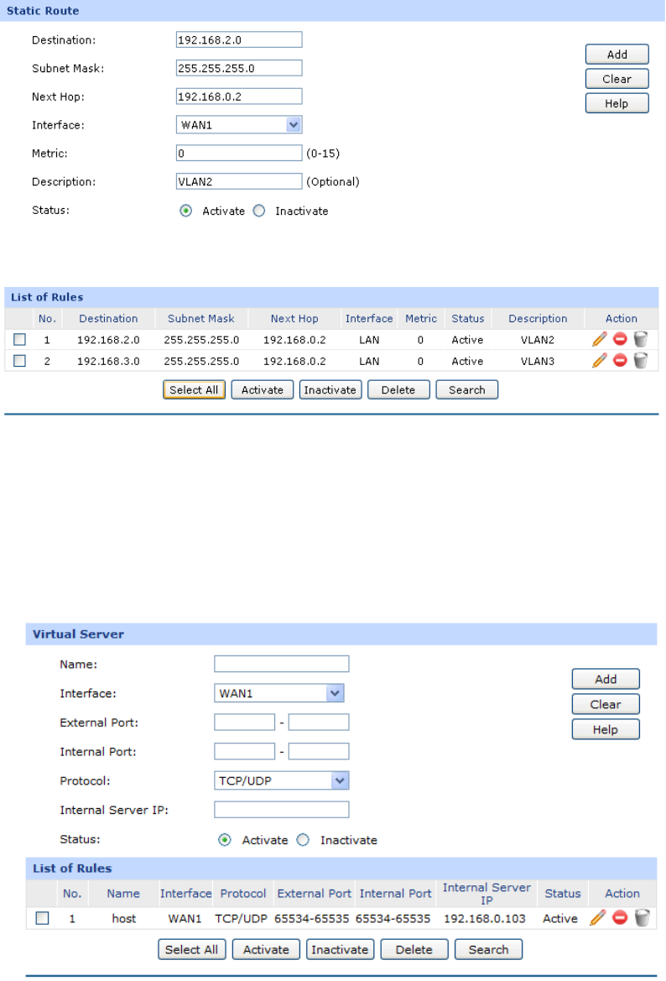Image resolution: width=666 pixels, height=981 pixels.
Task: Open Help in Virtual Server section
Action: coord(606,729)
